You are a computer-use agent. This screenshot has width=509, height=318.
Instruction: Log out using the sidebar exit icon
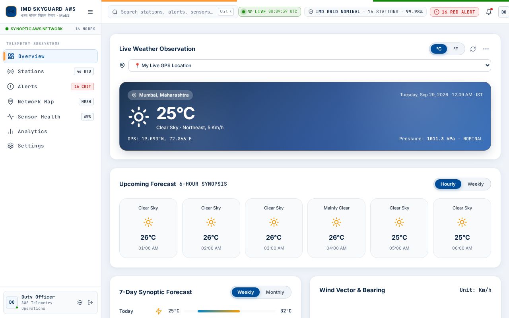(90, 302)
